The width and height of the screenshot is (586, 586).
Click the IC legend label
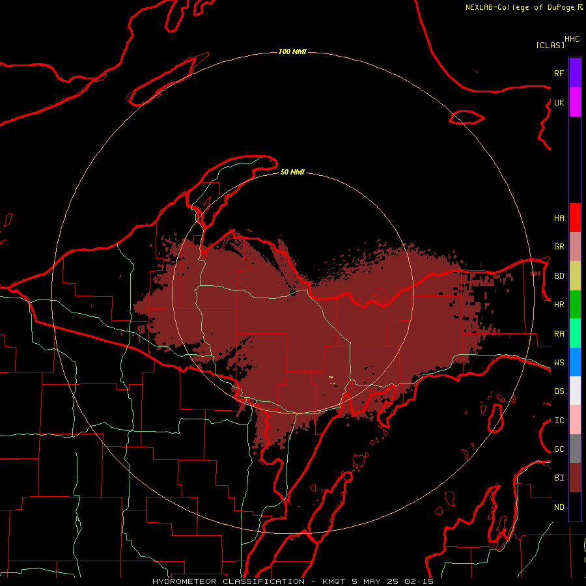point(559,421)
